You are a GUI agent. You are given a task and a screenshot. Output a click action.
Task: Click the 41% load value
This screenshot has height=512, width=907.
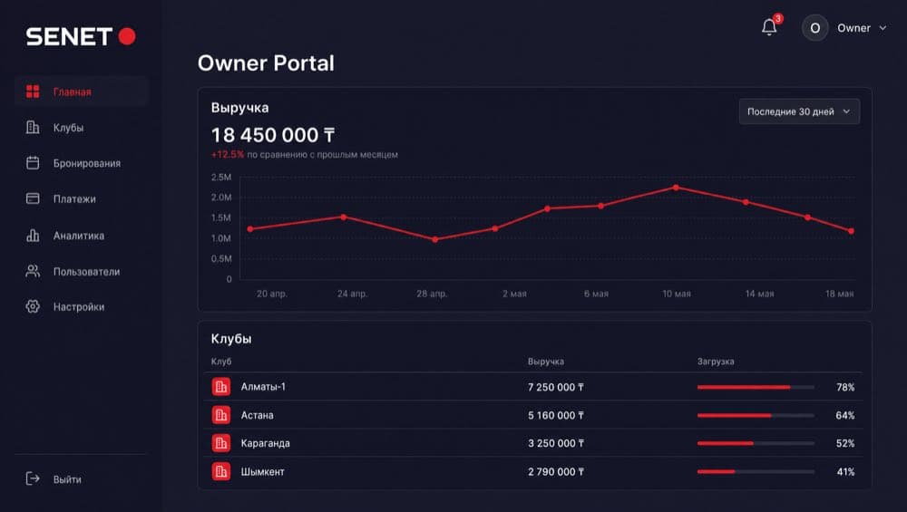(x=845, y=471)
